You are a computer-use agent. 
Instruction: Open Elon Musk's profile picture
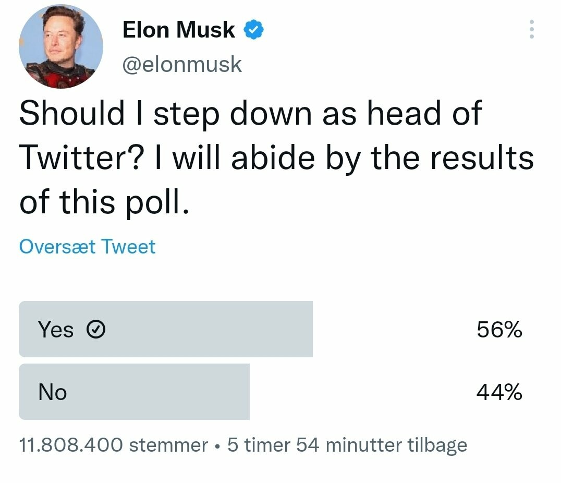tap(60, 46)
